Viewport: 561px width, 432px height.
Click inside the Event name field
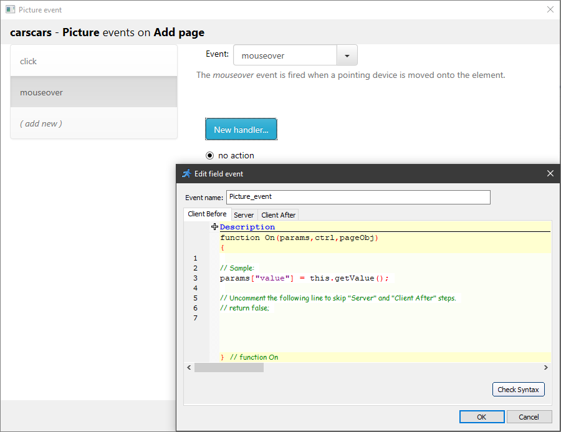[358, 197]
